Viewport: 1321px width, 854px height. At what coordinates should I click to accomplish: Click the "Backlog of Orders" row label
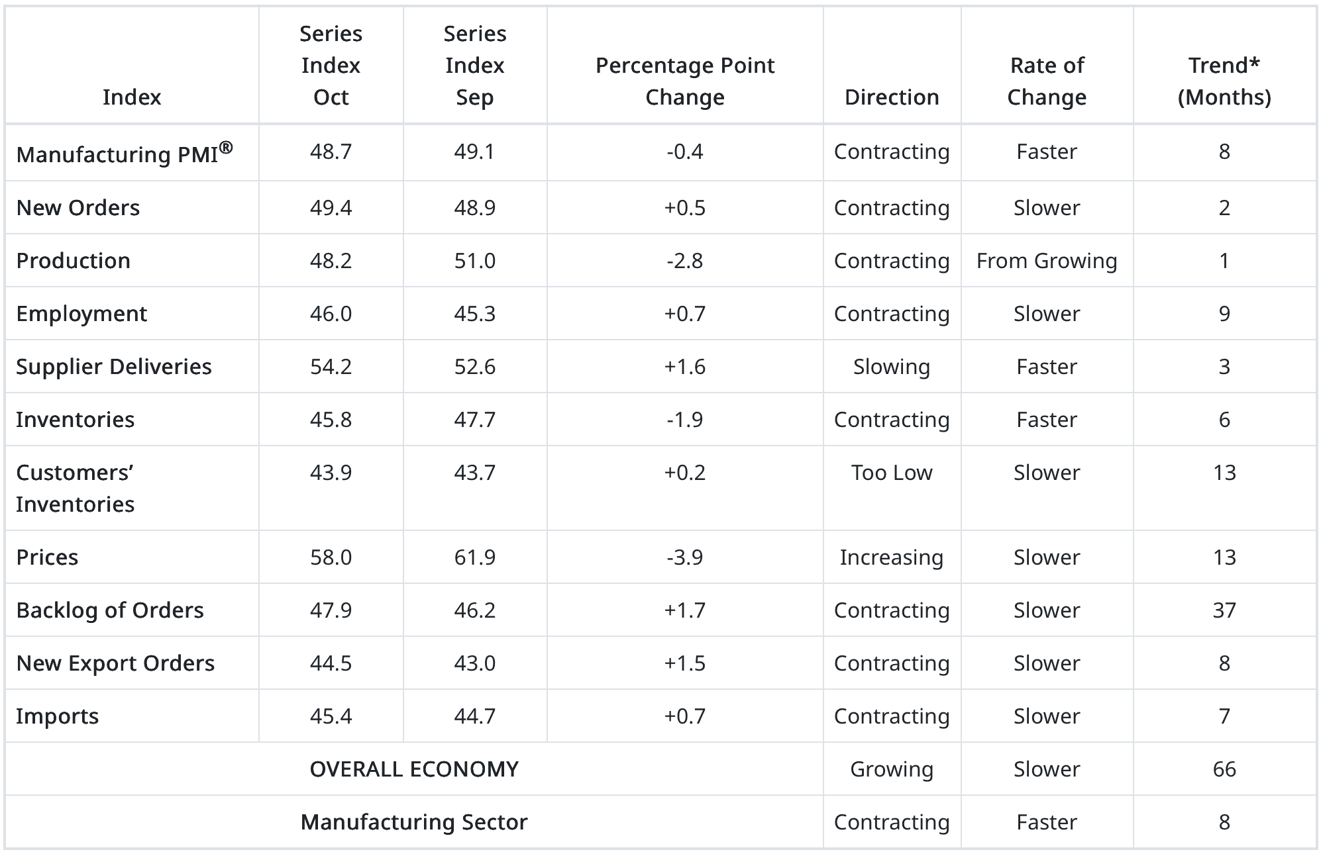pos(110,610)
